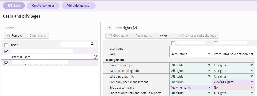Image resolution: width=257 pixels, height=96 pixels.
Task: Click the Basic company info row label
Action: coord(123,65)
